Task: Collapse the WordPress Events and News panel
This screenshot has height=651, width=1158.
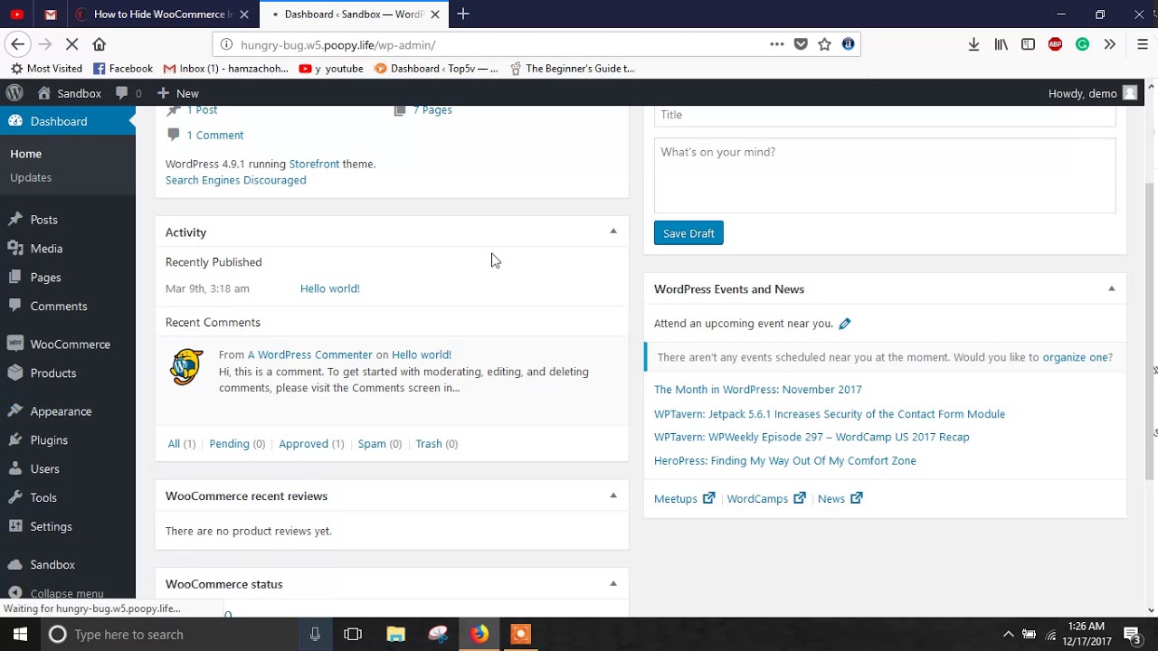Action: pyautogui.click(x=1111, y=288)
